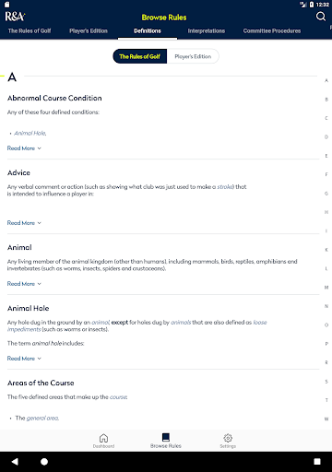Select The Rules of Golf toggle
Image resolution: width=332 pixels, height=472 pixels.
[x=140, y=56]
